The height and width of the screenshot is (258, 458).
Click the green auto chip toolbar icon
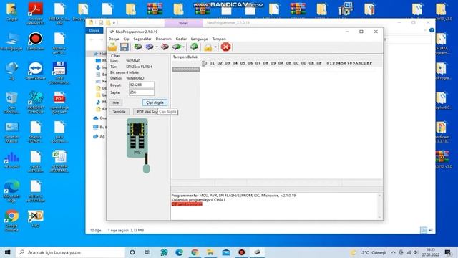194,47
